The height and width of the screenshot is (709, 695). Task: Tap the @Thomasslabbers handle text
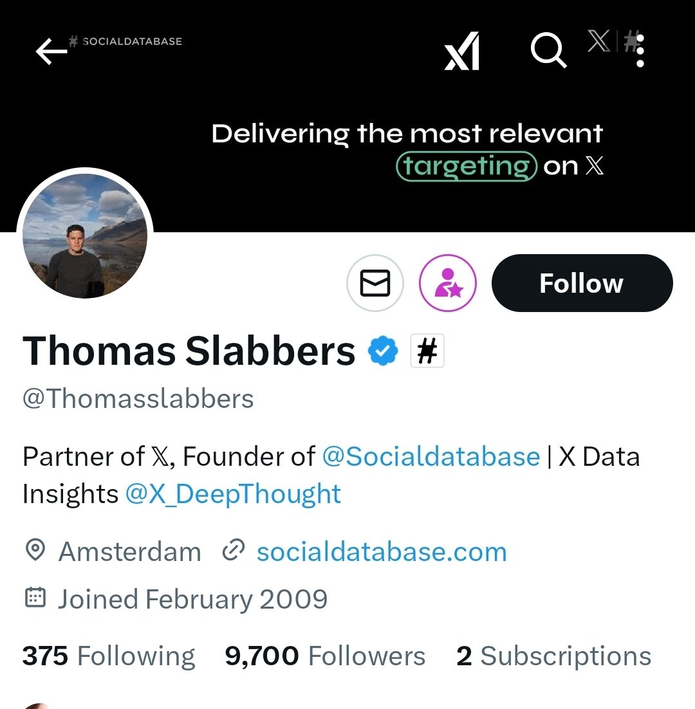(x=138, y=399)
